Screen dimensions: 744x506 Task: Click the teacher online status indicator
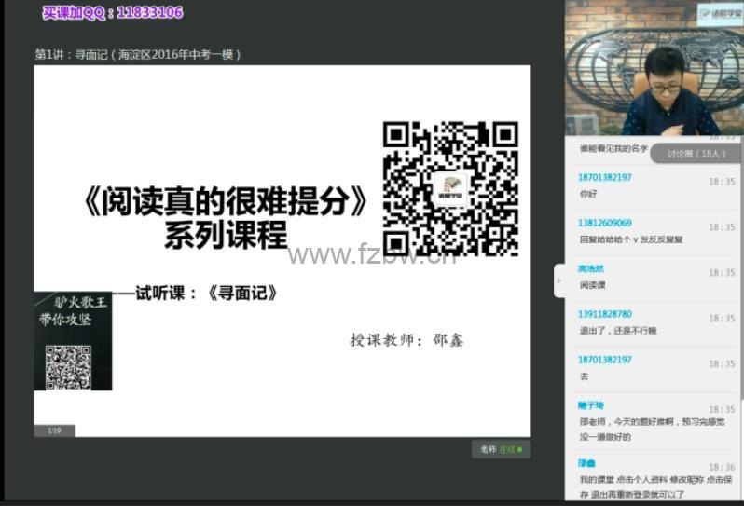[501, 449]
